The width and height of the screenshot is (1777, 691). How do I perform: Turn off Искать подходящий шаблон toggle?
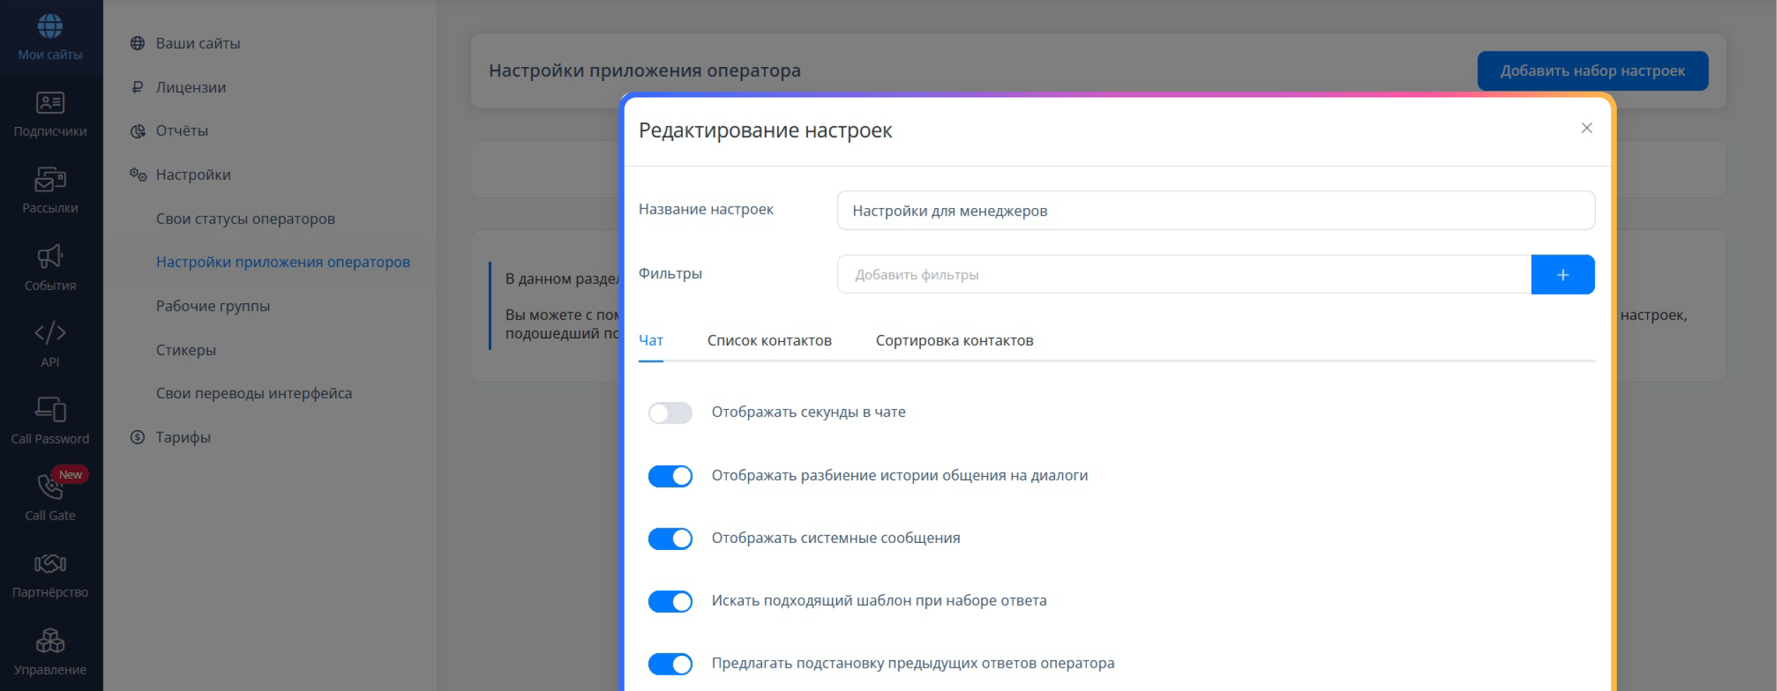[670, 601]
